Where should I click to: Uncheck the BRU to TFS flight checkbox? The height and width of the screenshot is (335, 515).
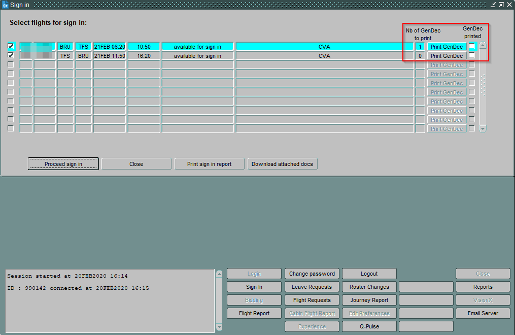[11, 46]
